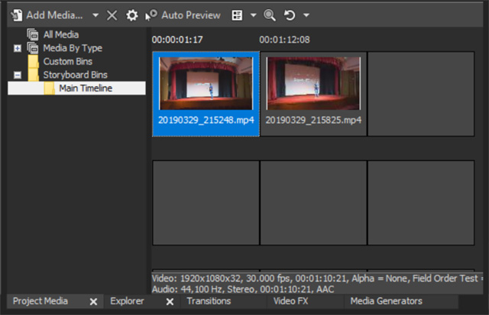Click the Video properties info line
Image resolution: width=489 pixels, height=315 pixels.
pyautogui.click(x=317, y=278)
